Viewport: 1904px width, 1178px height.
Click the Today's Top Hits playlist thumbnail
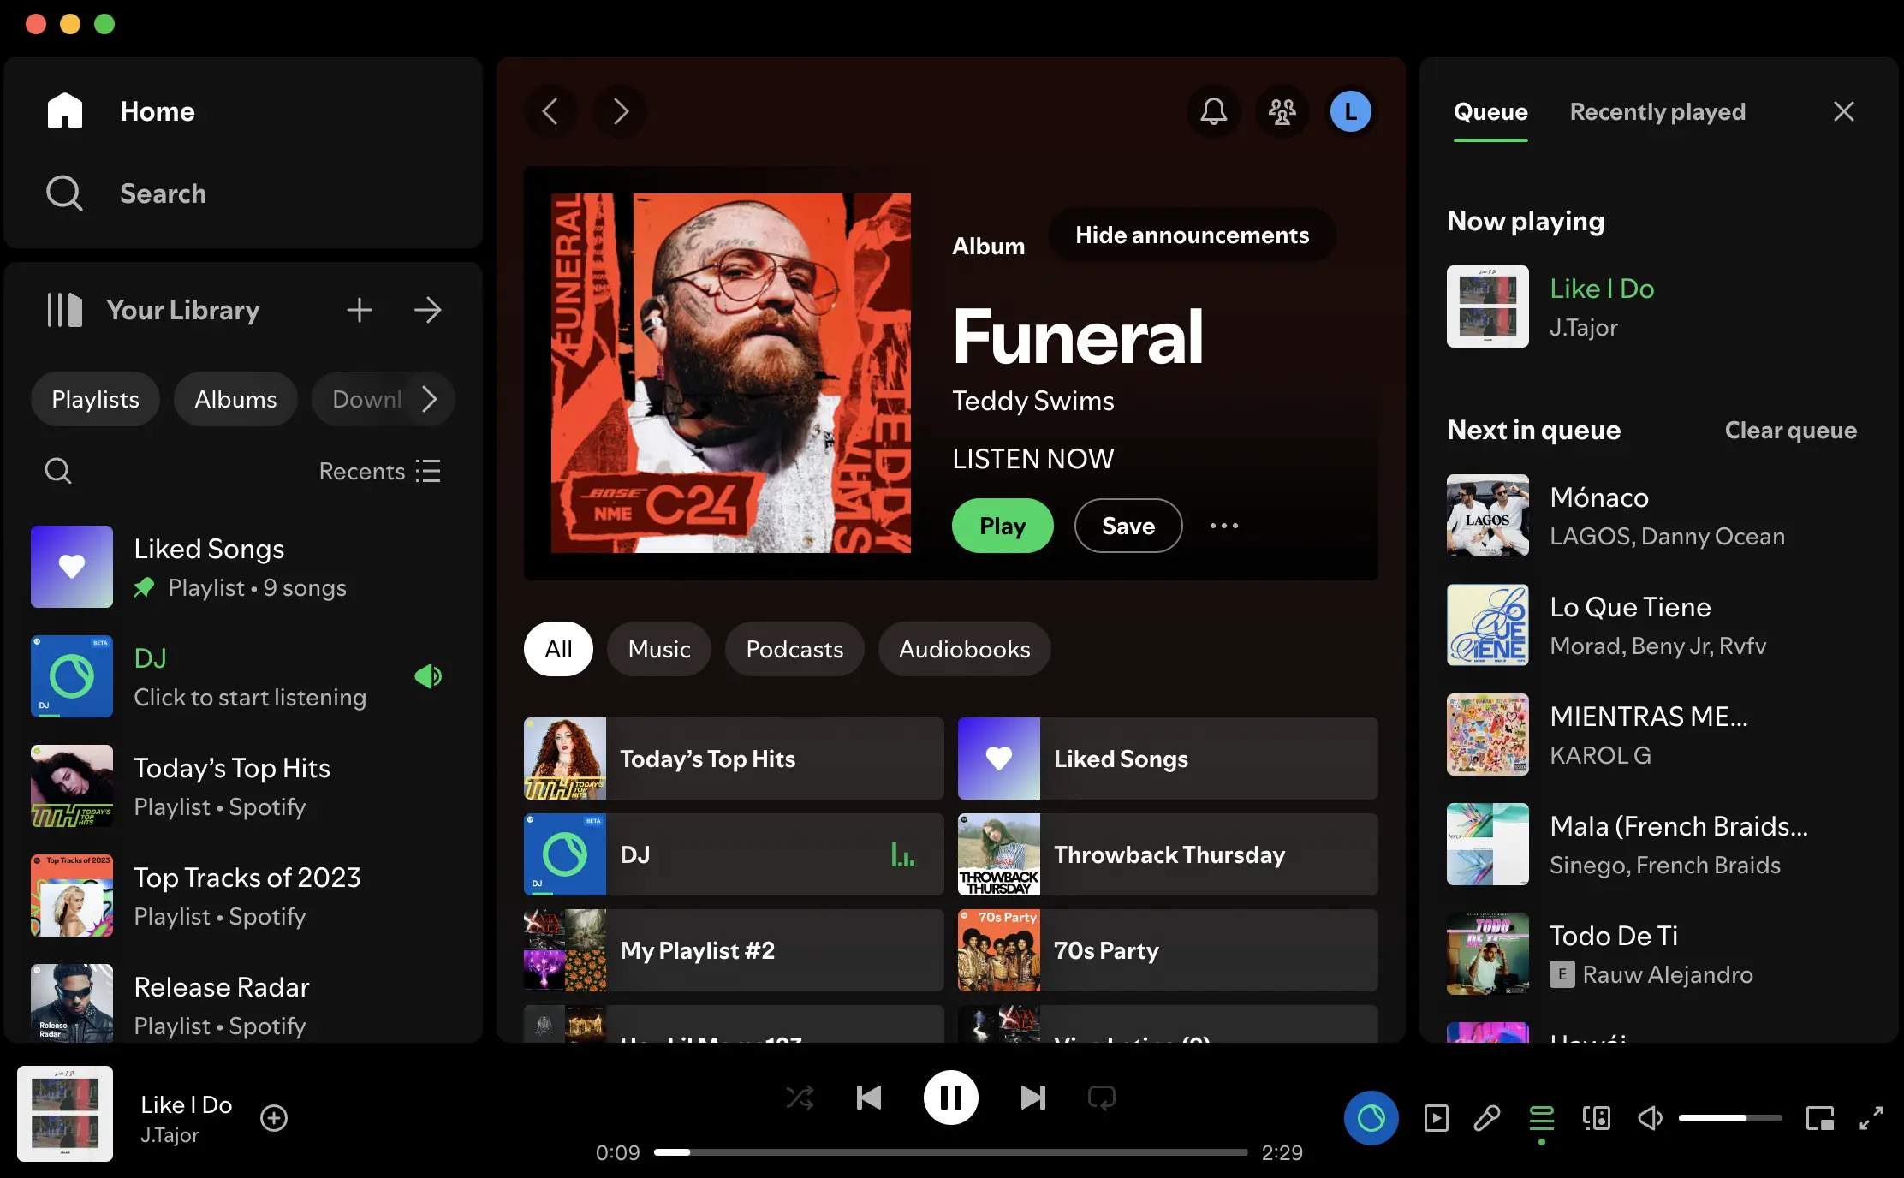(x=564, y=758)
